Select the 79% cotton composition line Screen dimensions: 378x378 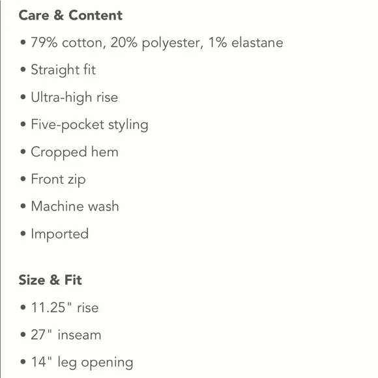(157, 43)
